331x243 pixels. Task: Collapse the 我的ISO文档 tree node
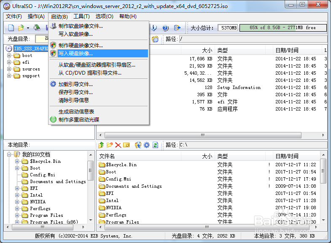(9, 154)
